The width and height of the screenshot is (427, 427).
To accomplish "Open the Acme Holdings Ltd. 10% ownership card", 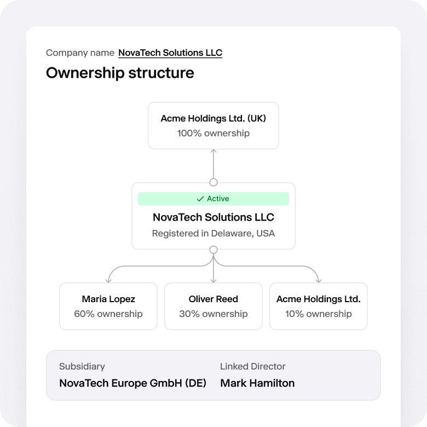I will (x=319, y=306).
